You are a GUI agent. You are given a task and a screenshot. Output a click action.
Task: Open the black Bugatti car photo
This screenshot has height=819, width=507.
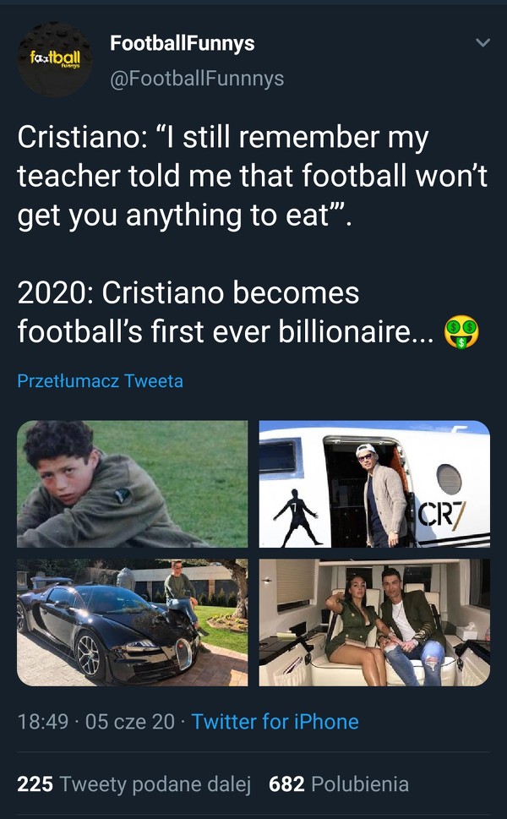click(x=133, y=622)
